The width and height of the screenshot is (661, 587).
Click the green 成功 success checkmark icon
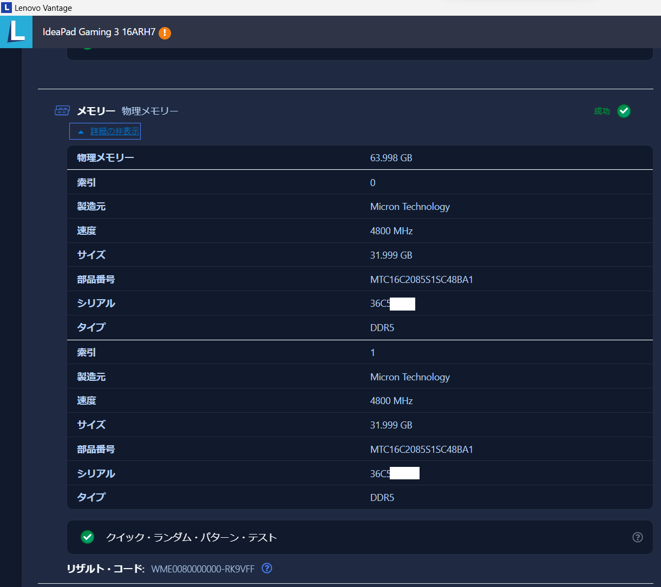coord(624,111)
